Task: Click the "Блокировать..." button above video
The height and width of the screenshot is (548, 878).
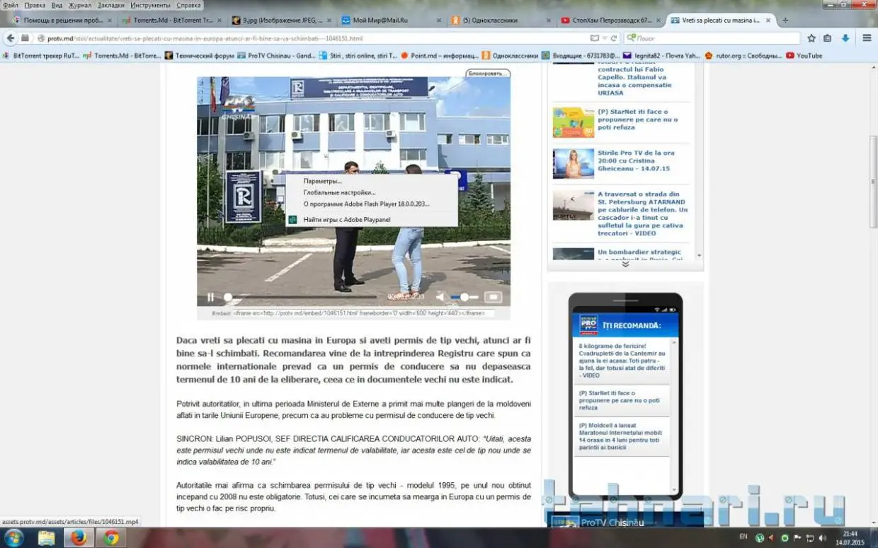Action: click(x=488, y=73)
